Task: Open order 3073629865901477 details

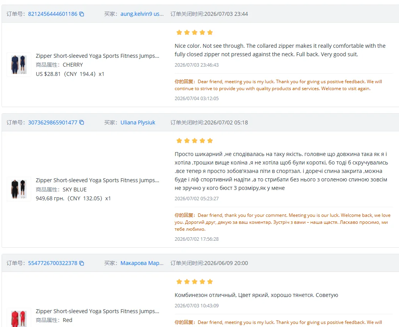Action: 53,122
